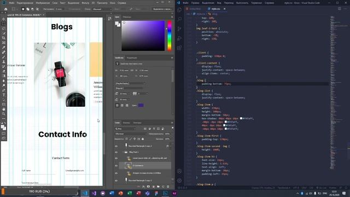Open VS Code Accounts icon
The image size is (350, 197).
point(179,171)
